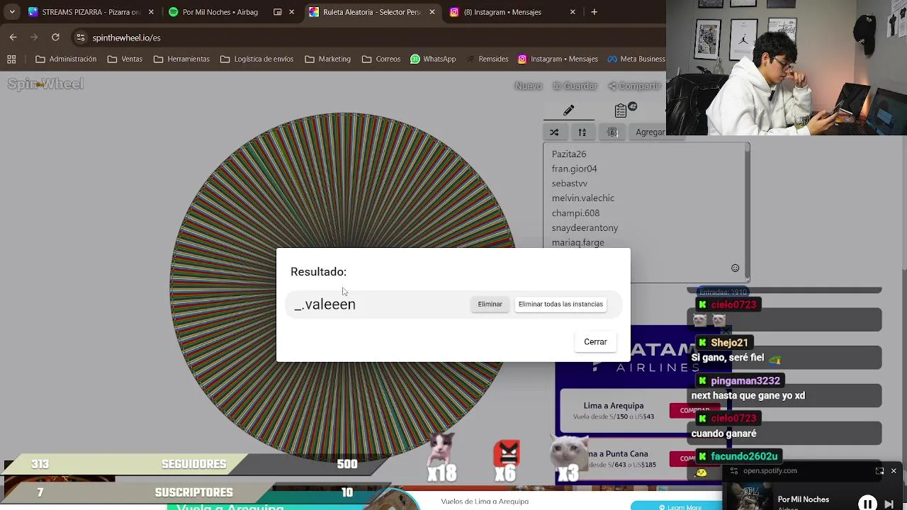This screenshot has height=510, width=907.
Task: Click entry sebastvv in the list
Action: (x=570, y=183)
